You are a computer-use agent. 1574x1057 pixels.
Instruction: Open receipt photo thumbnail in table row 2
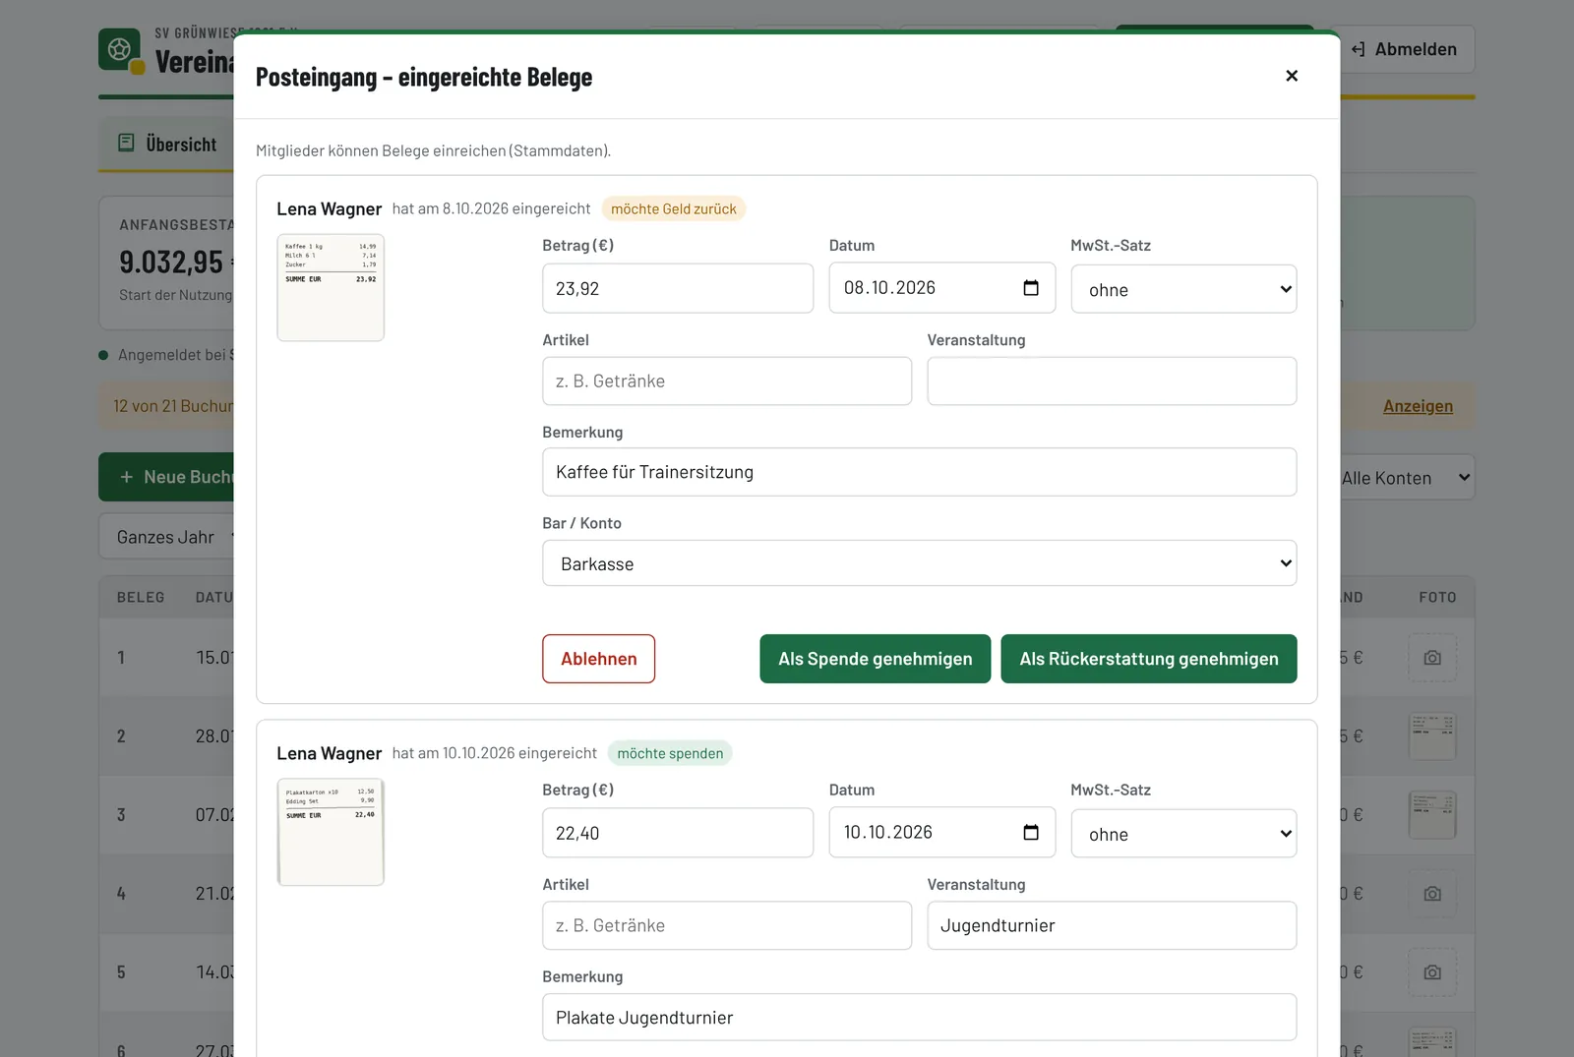click(x=1432, y=736)
